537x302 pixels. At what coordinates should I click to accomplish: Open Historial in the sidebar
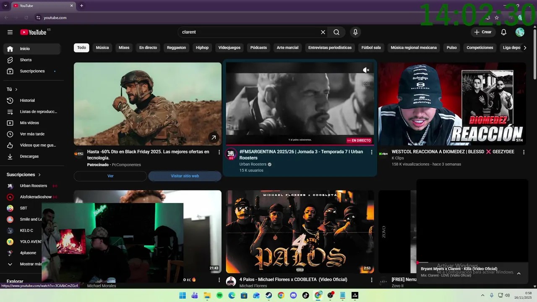pyautogui.click(x=32, y=101)
